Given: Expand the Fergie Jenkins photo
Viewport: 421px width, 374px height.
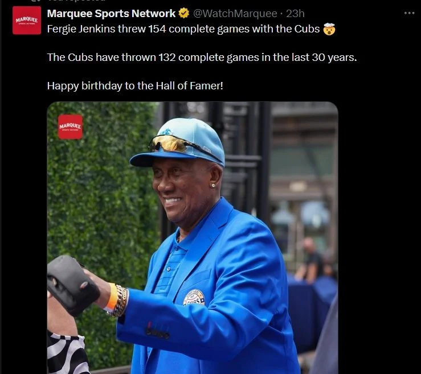Looking at the screenshot, I should click(x=193, y=238).
